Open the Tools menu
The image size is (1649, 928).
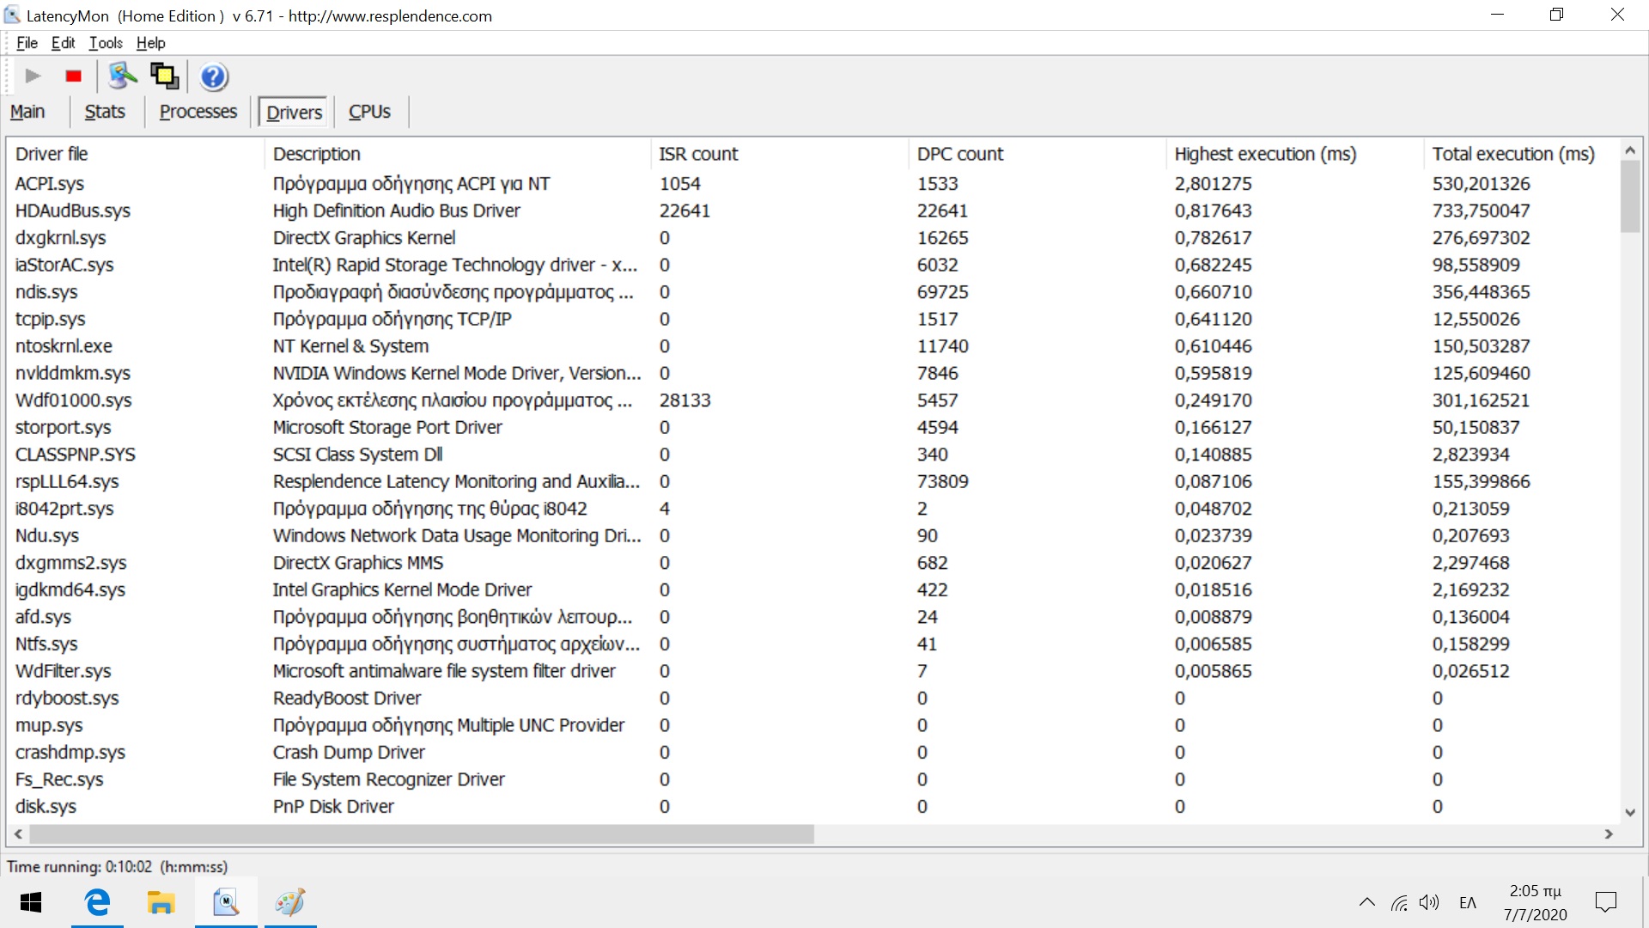pos(106,43)
